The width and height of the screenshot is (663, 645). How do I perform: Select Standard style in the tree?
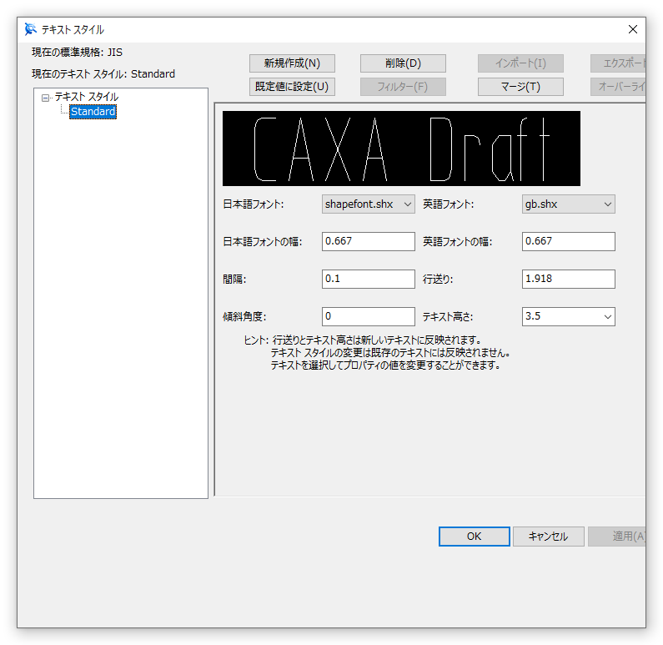point(93,111)
